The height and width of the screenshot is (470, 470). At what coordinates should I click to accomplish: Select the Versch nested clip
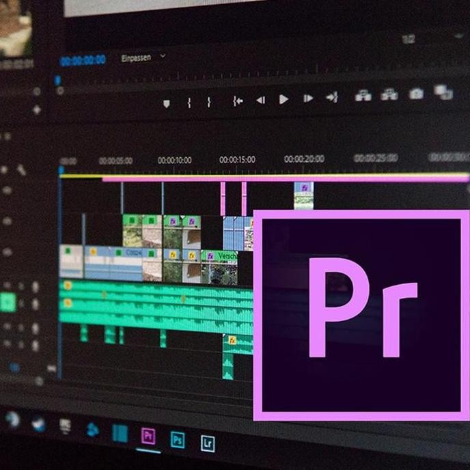(220, 268)
